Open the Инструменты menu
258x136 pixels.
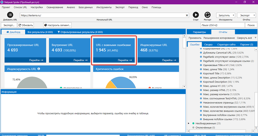point(104,7)
